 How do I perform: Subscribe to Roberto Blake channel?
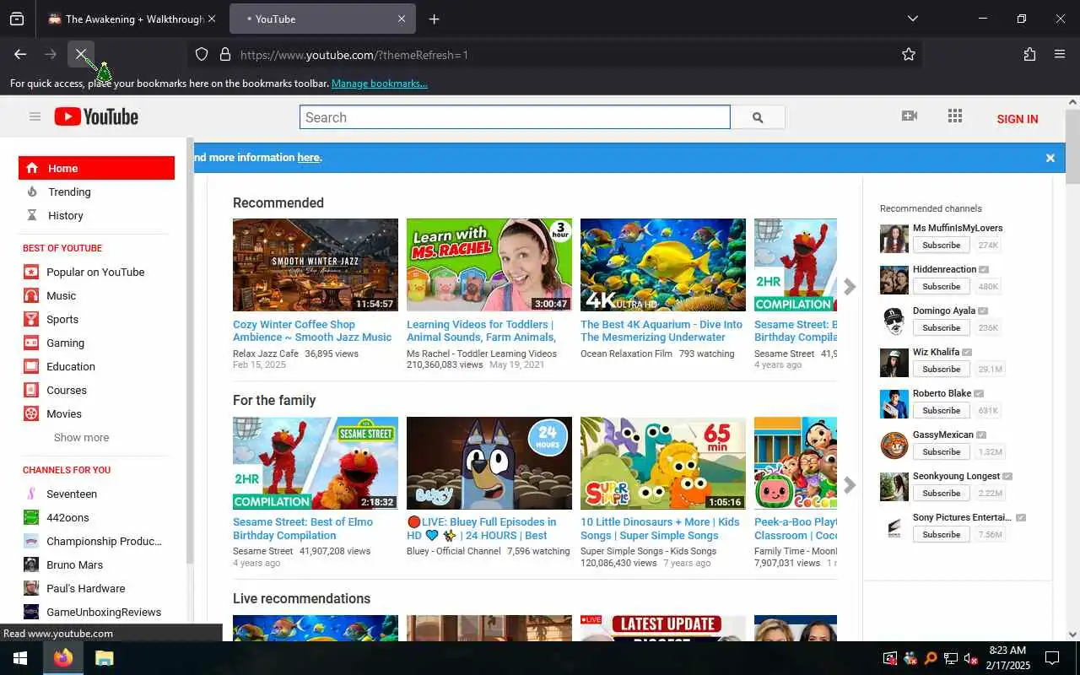tap(941, 410)
